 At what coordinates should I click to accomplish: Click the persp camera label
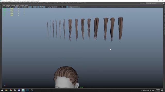coord(82,87)
